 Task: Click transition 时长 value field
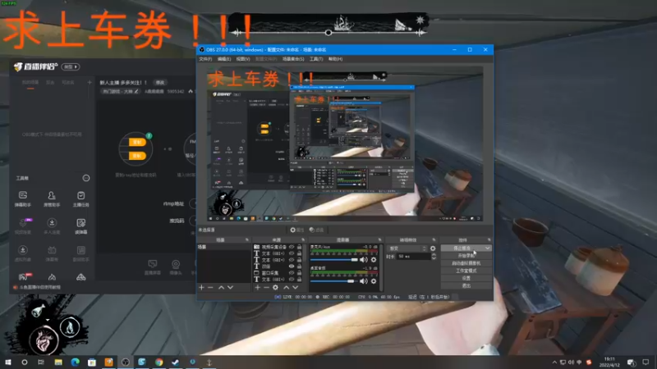[414, 257]
